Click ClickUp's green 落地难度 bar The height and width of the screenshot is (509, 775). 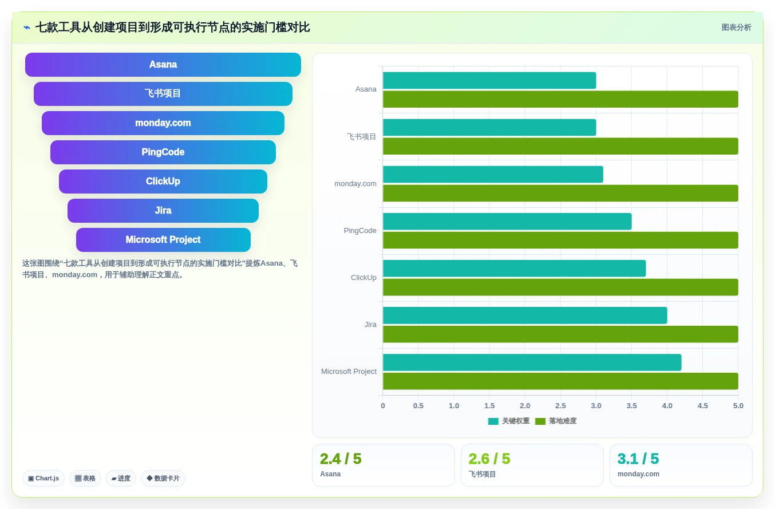pos(560,287)
